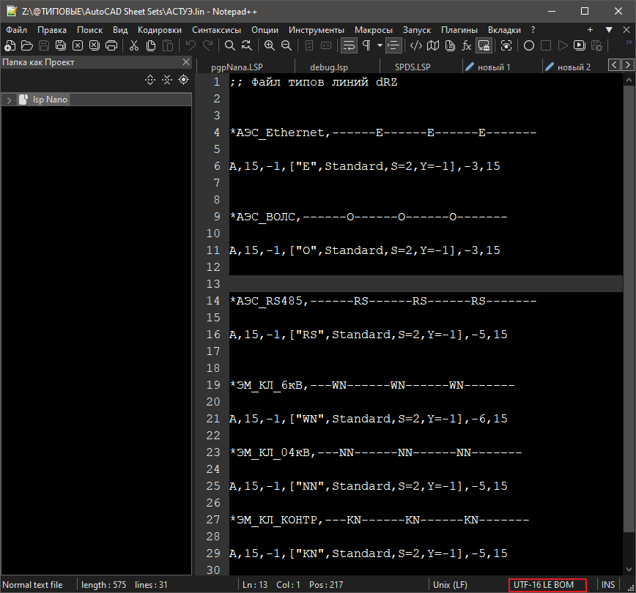This screenshot has width=636, height=593.
Task: Toggle Show Indent Guide button
Action: 393,45
